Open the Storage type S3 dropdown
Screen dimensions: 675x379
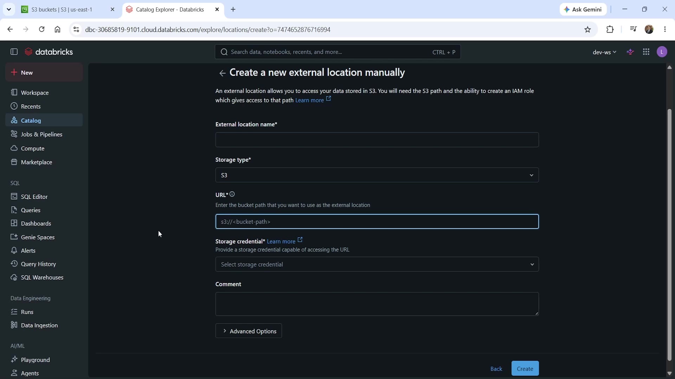pyautogui.click(x=377, y=175)
